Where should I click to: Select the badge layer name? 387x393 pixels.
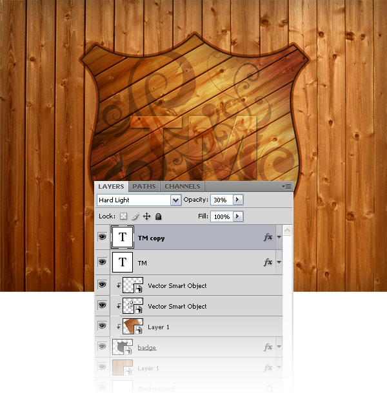147,348
